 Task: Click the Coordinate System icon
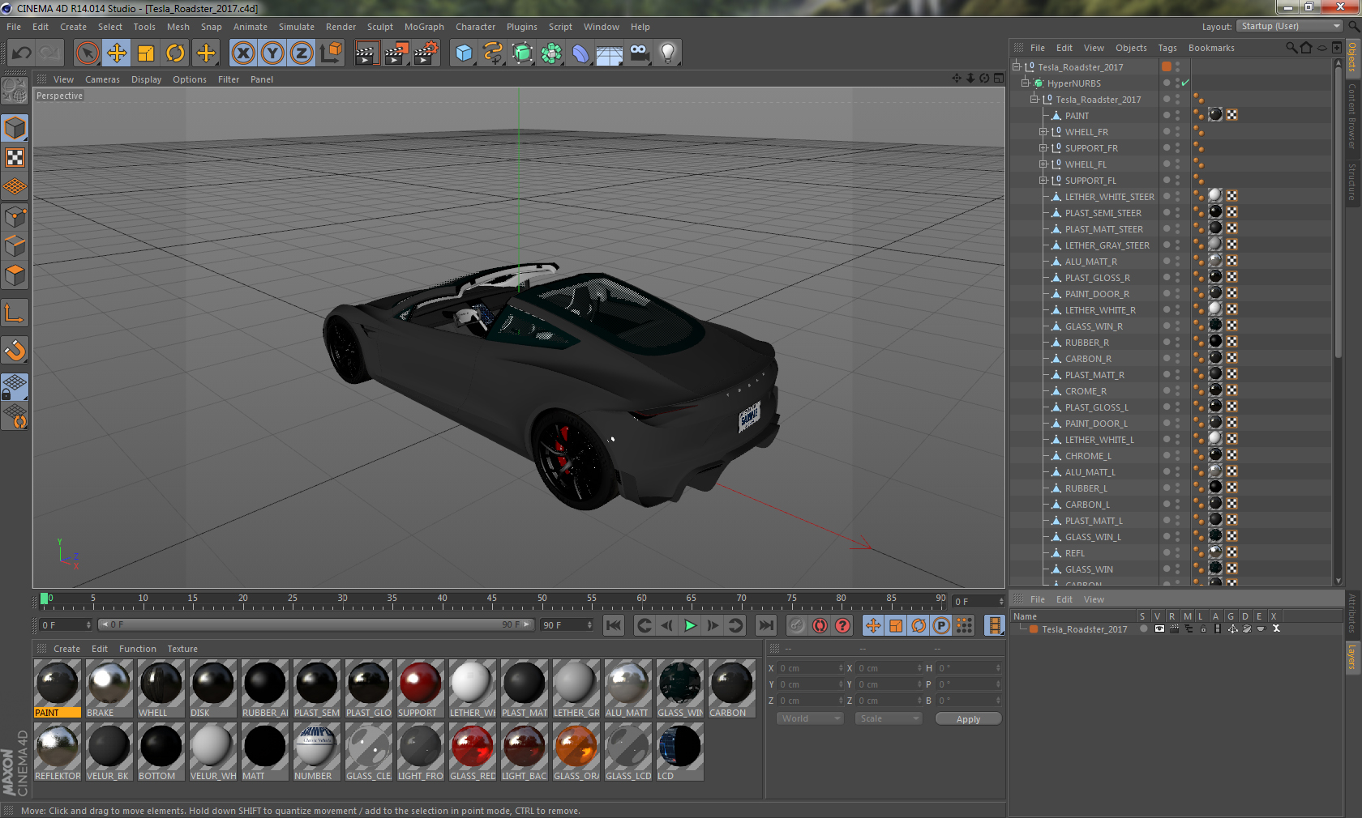coord(331,53)
